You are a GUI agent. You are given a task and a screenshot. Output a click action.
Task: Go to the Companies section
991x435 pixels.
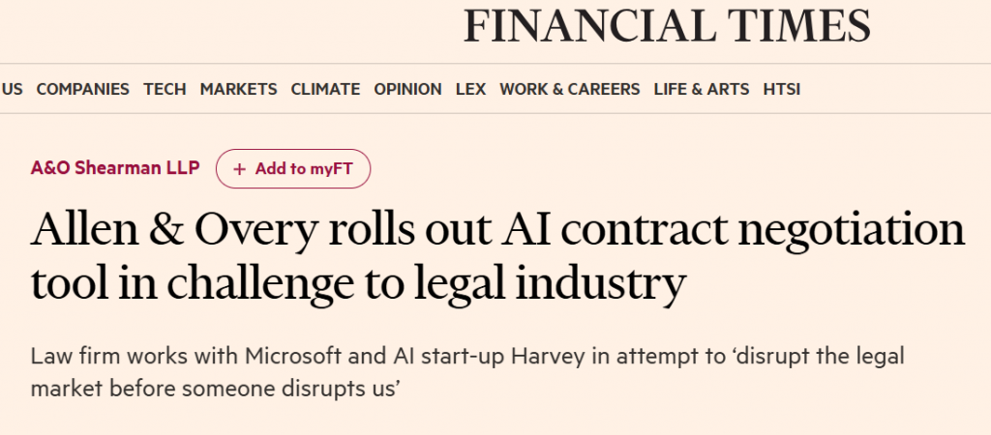[x=82, y=89]
